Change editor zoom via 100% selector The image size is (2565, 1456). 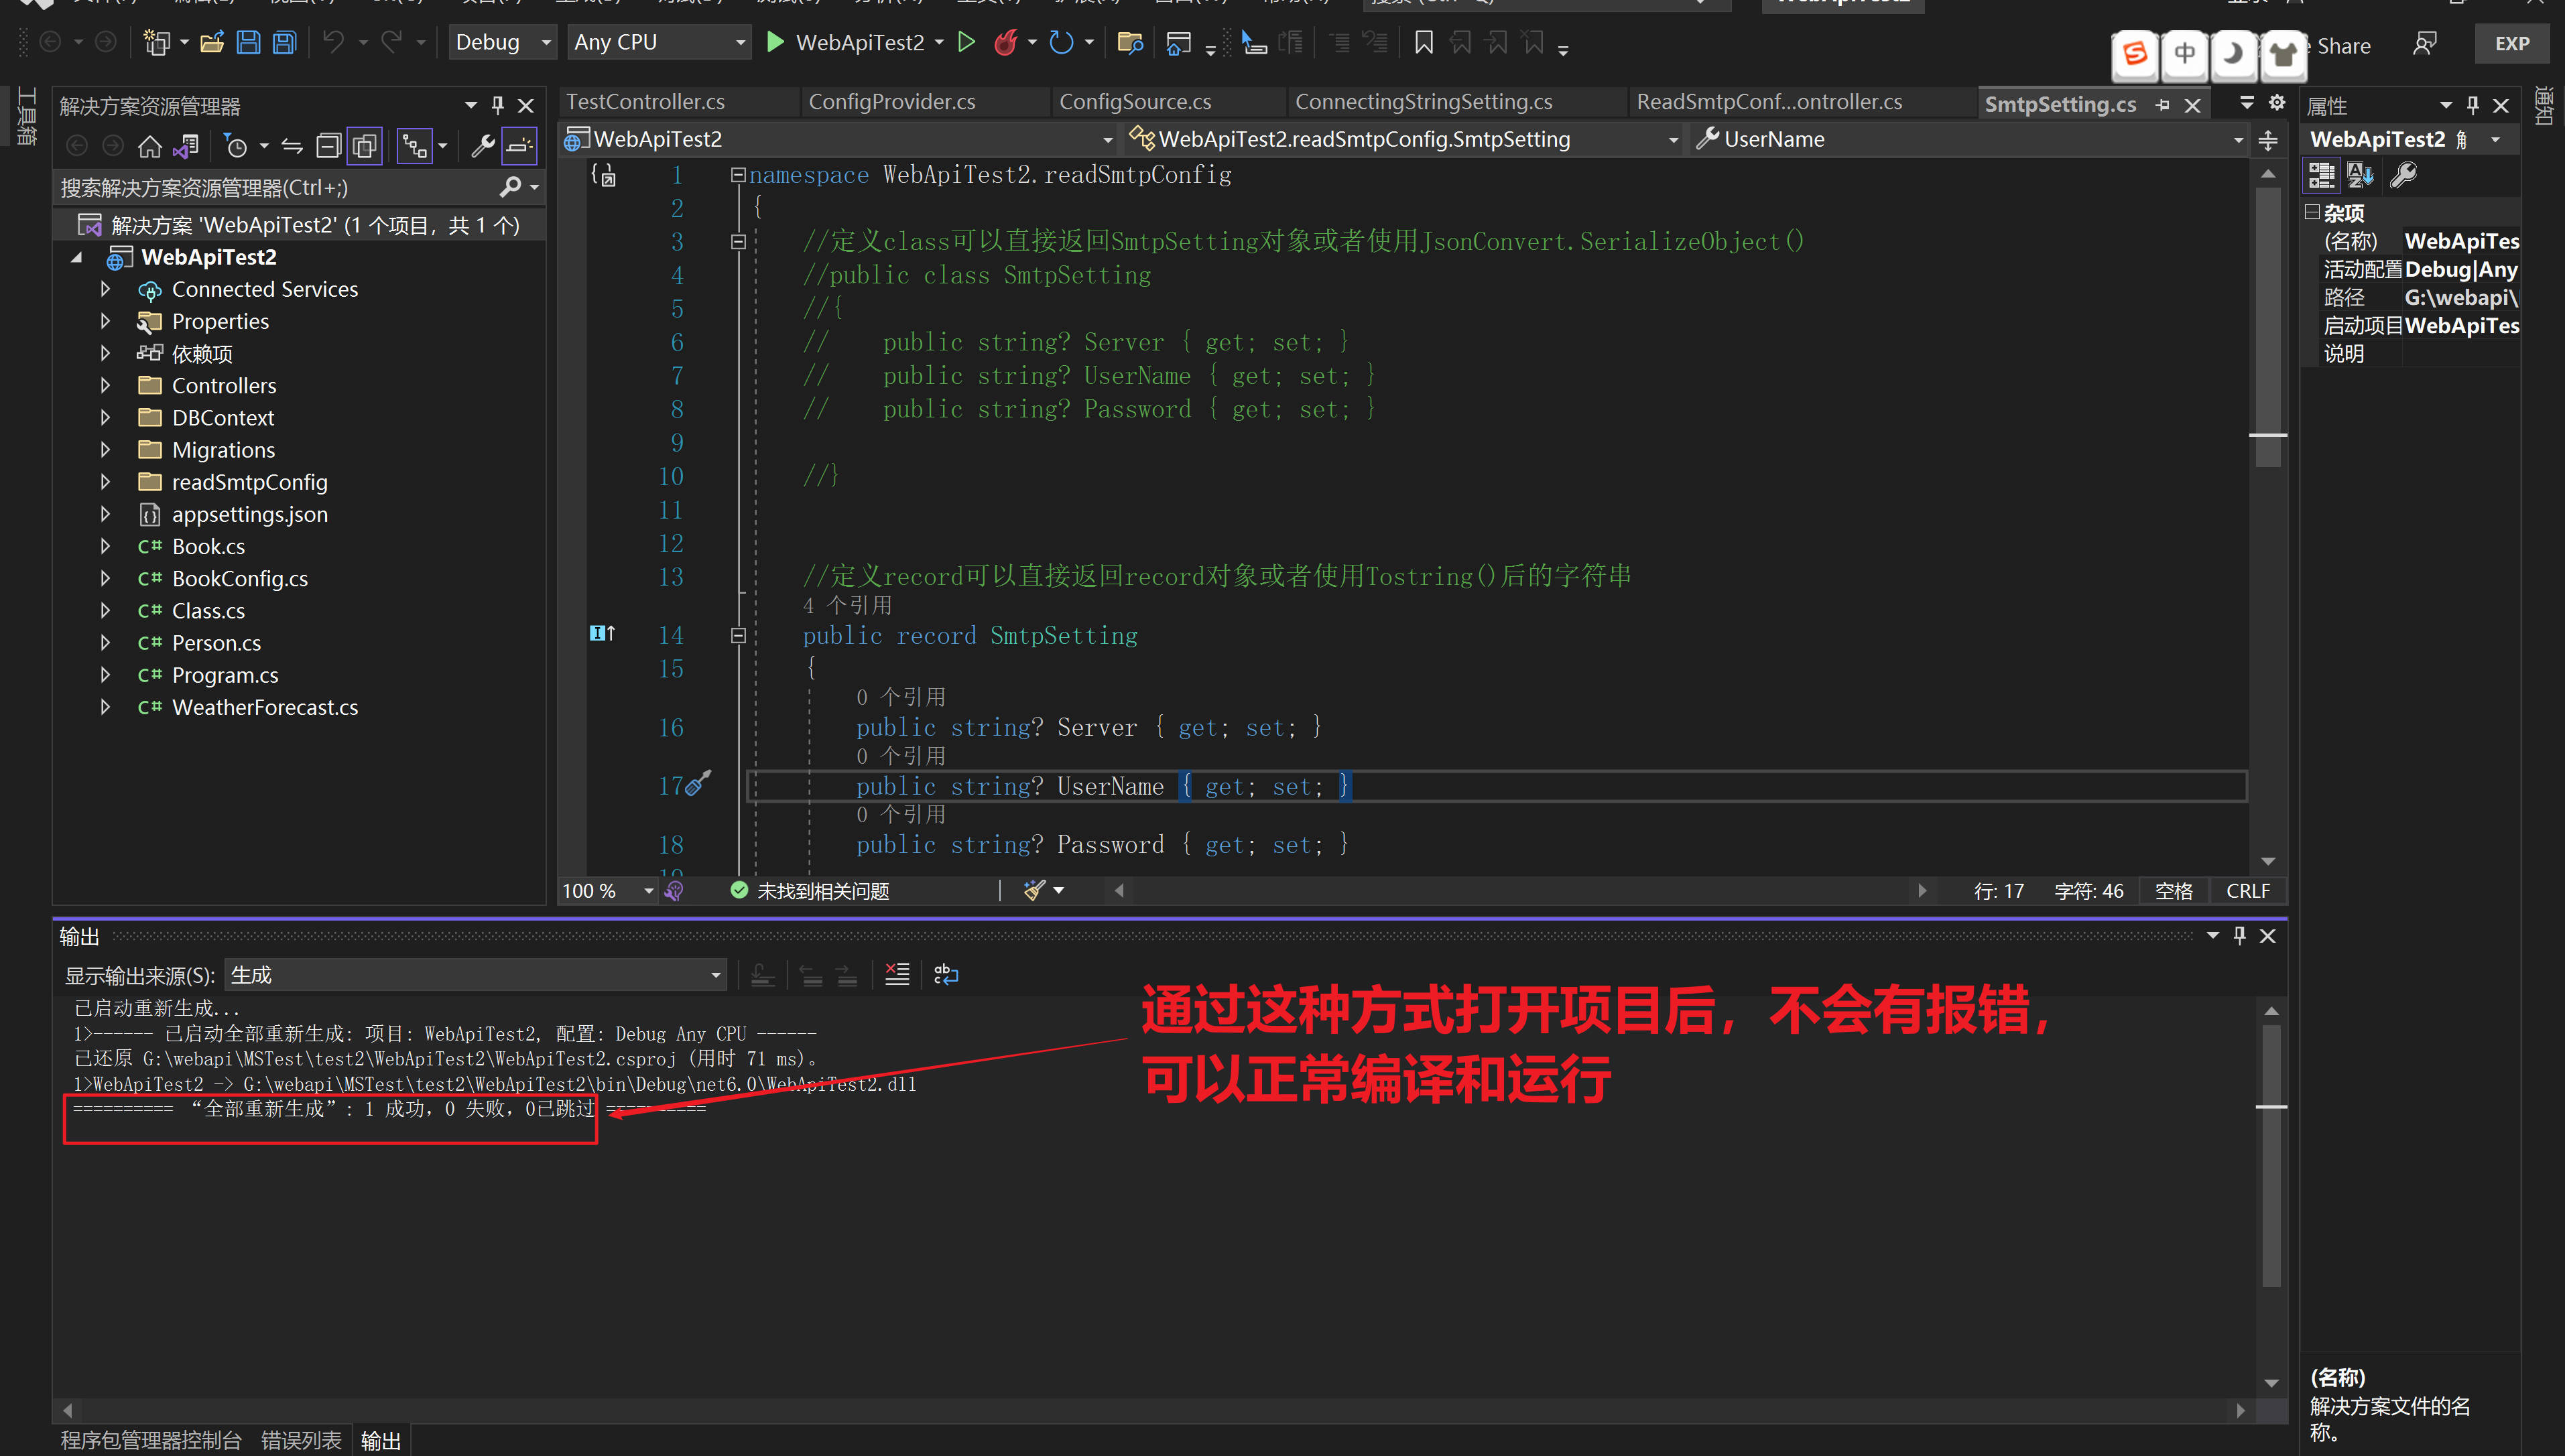click(606, 890)
